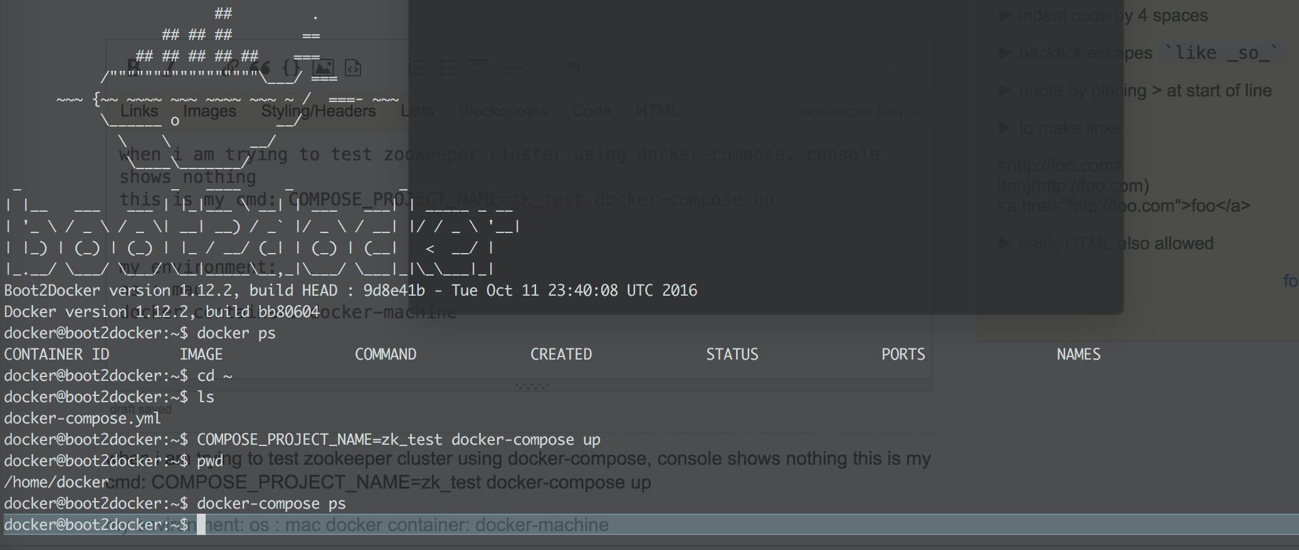The image size is (1299, 550).
Task: Click 'Docker version 1.12.2, build bb80604' line
Action: tap(162, 312)
